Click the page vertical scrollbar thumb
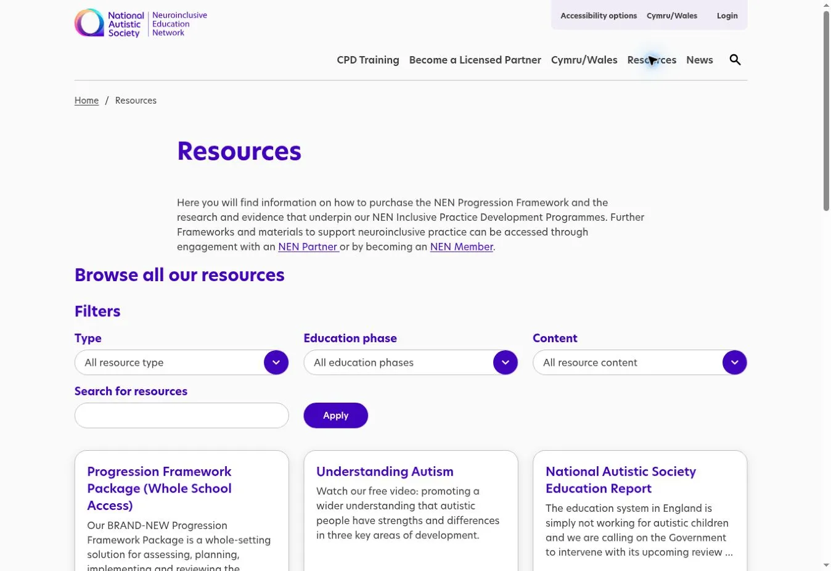831x571 pixels. 826,111
